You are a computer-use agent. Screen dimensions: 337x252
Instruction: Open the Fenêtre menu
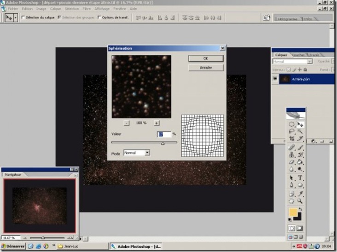120,9
